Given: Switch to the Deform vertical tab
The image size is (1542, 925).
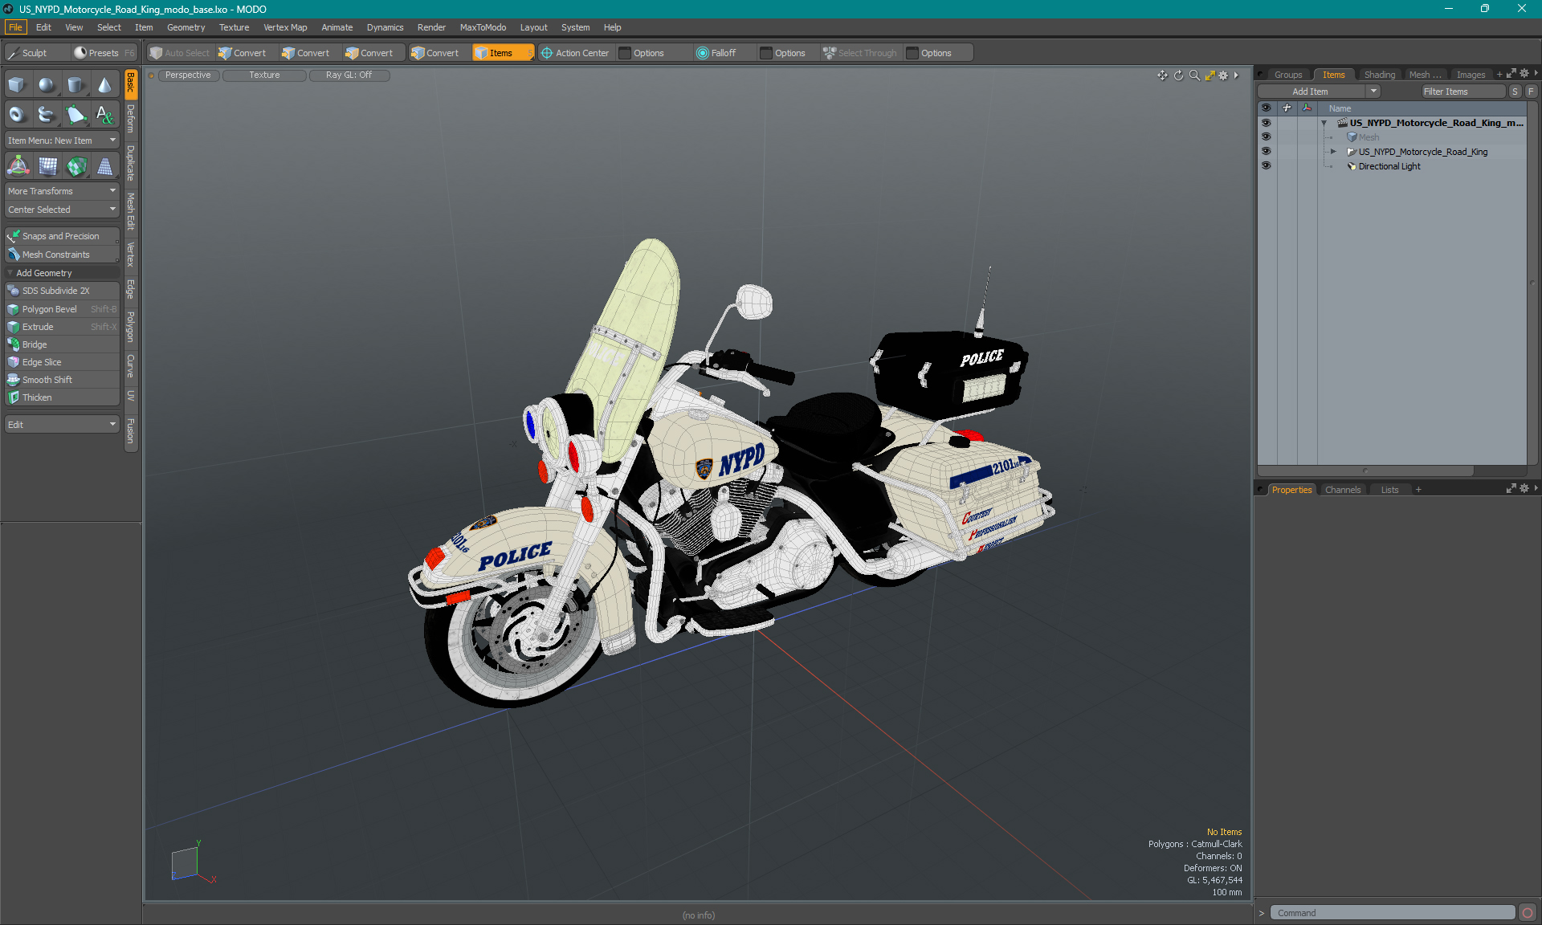Looking at the screenshot, I should [x=131, y=119].
